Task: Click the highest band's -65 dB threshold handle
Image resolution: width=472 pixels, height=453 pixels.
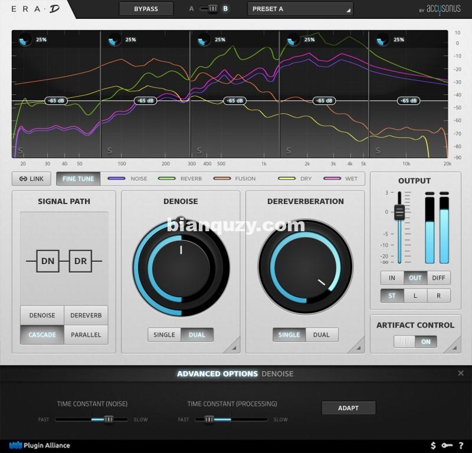Action: coord(408,100)
